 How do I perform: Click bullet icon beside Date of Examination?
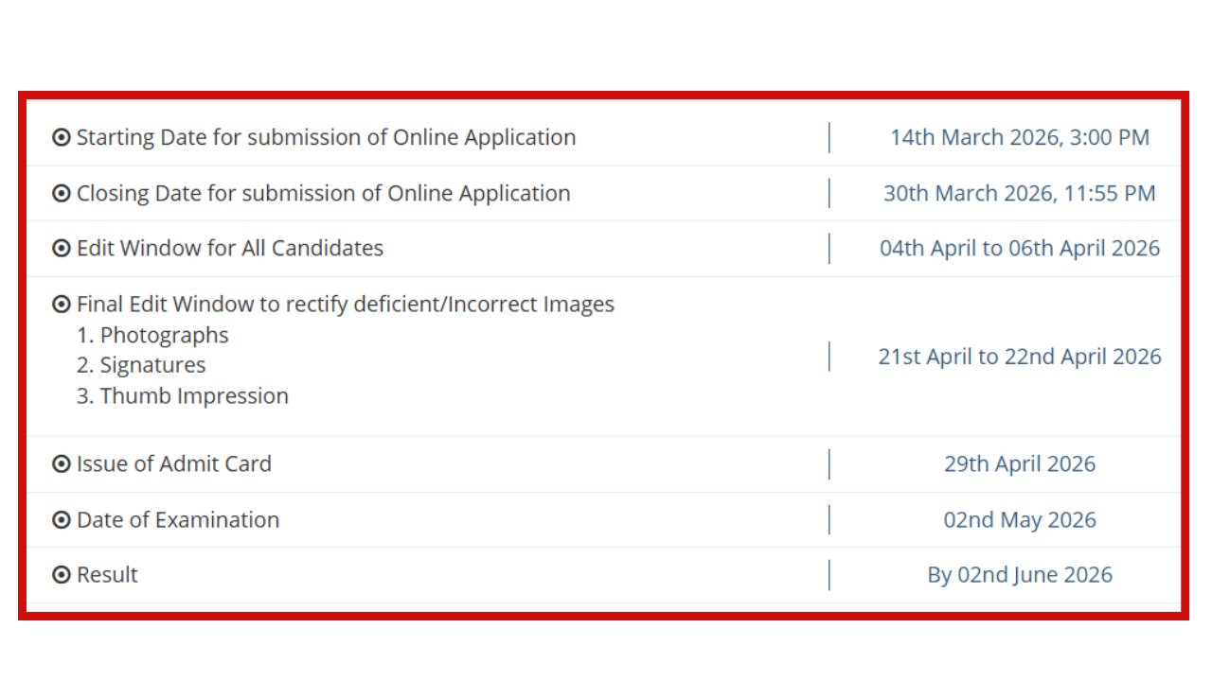62,520
